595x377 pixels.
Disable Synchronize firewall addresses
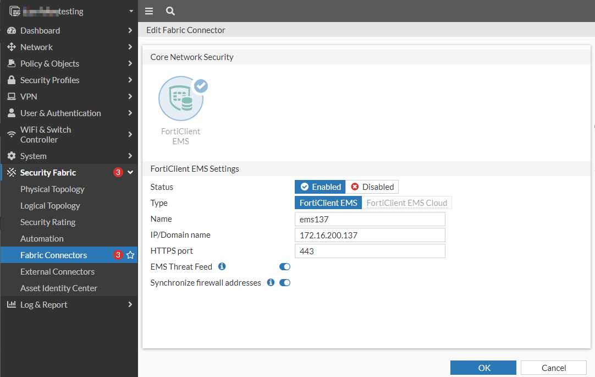coord(284,282)
